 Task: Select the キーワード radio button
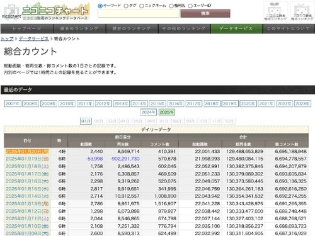click(100, 6)
